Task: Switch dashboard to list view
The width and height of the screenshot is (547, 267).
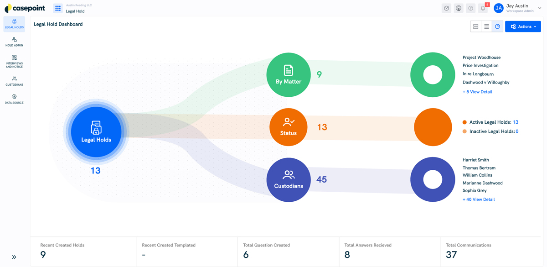Action: tap(486, 26)
